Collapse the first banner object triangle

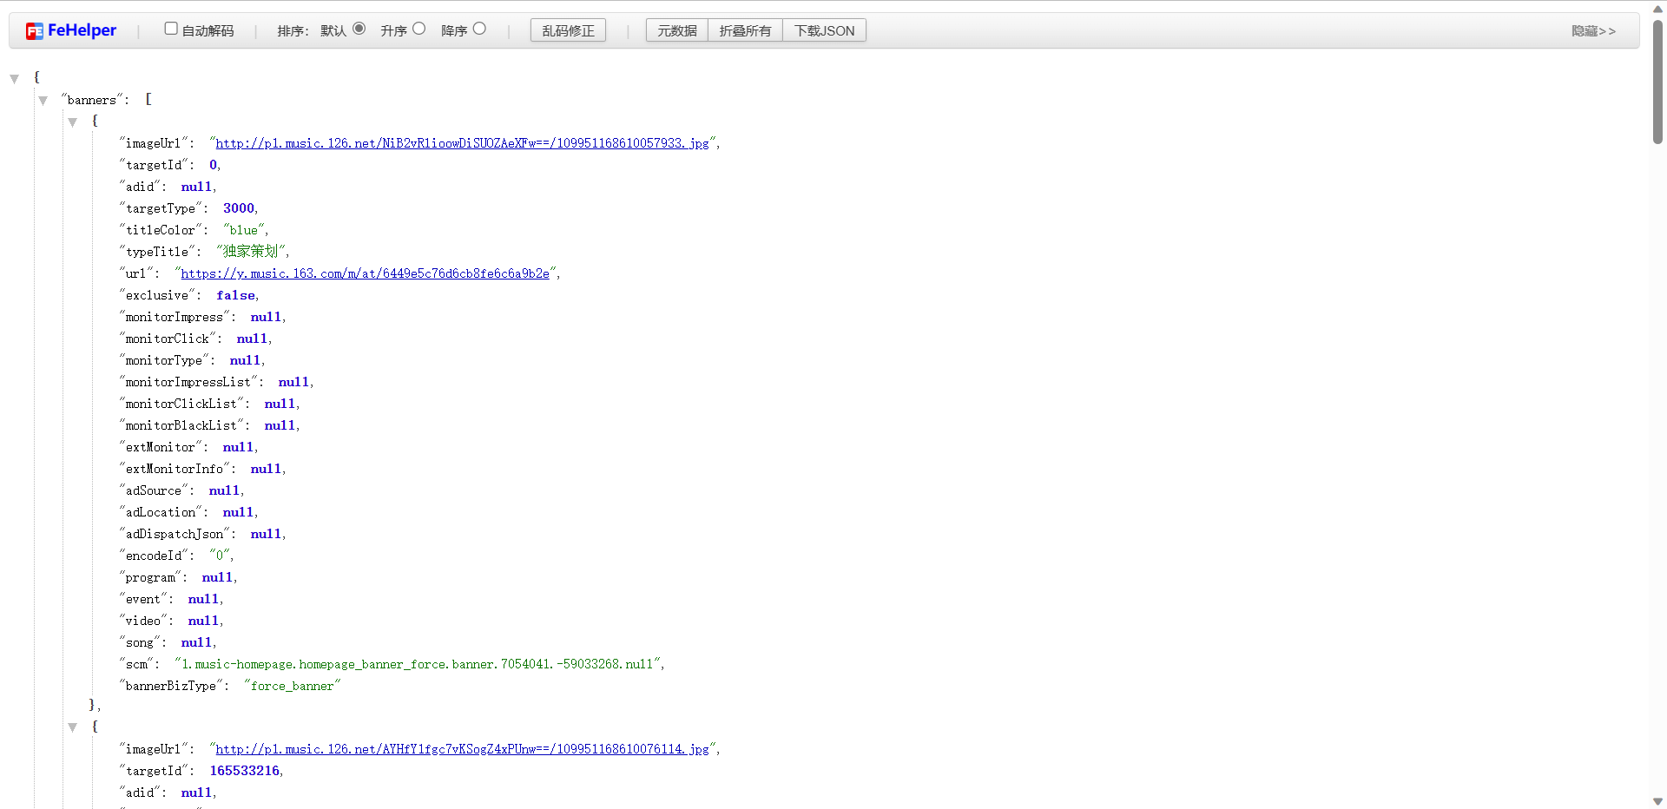[72, 122]
